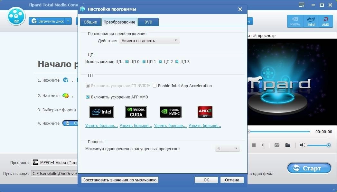Open the Профиль MPEG-4 Video dropdown
This screenshot has height=192, width=337.
coord(55,162)
